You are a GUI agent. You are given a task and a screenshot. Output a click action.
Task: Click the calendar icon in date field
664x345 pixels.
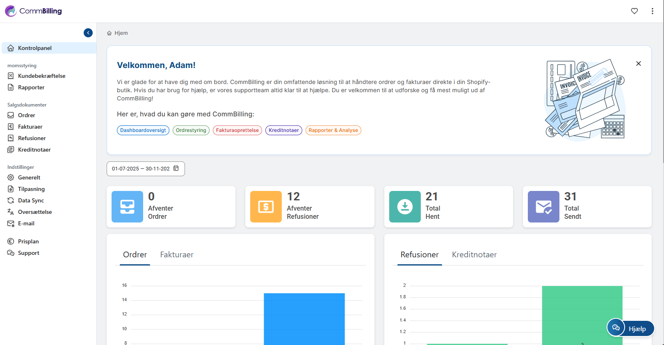coord(176,168)
